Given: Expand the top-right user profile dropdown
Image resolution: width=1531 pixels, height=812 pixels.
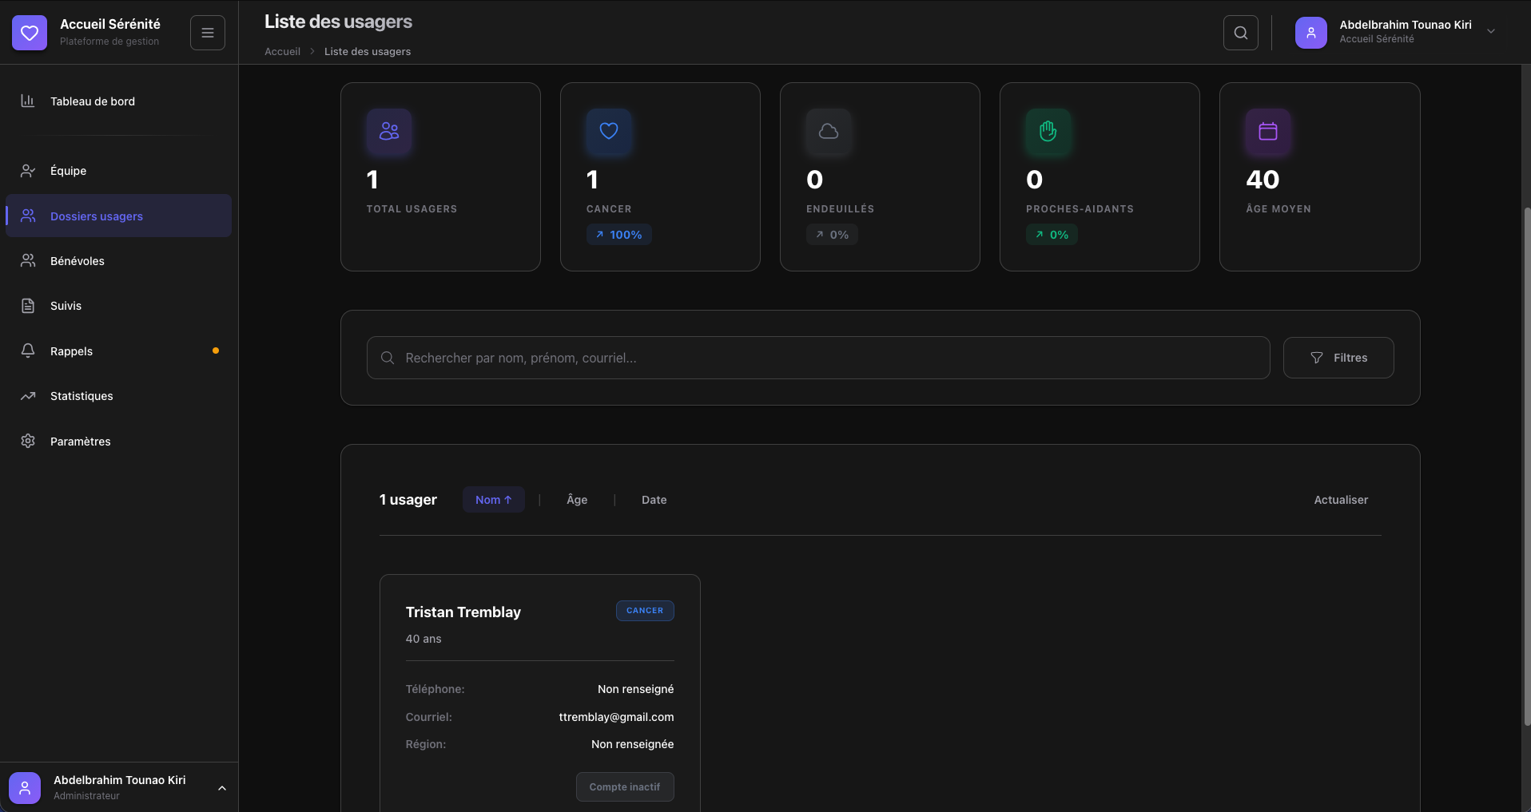Looking at the screenshot, I should tap(1491, 32).
